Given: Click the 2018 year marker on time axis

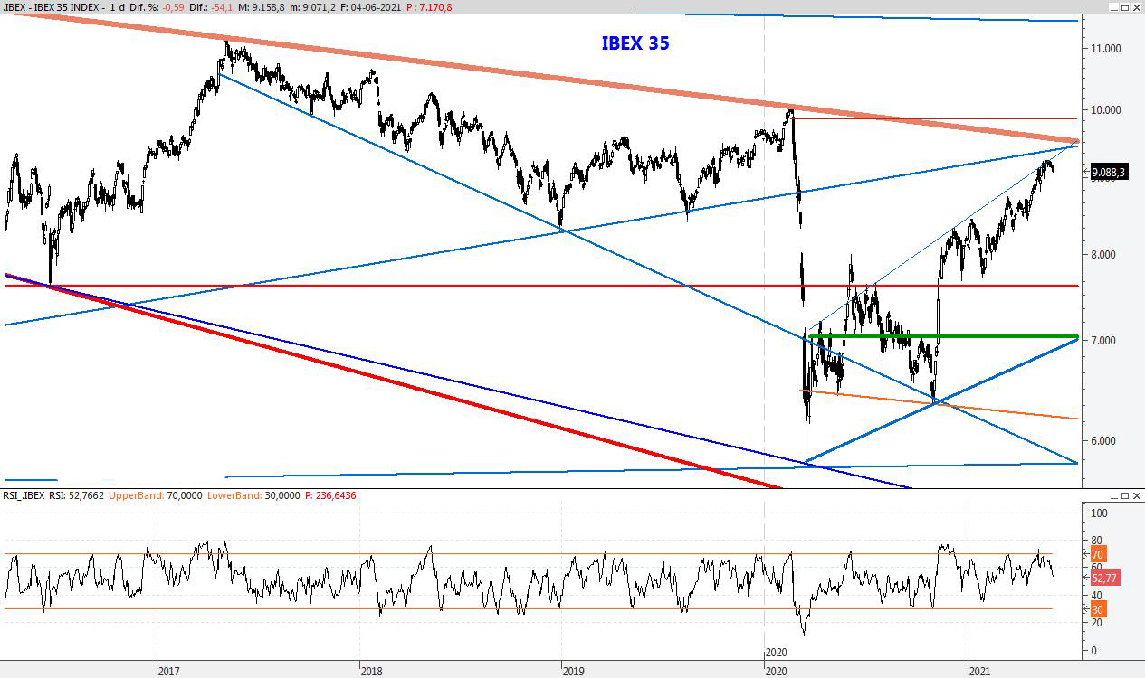Looking at the screenshot, I should [371, 671].
